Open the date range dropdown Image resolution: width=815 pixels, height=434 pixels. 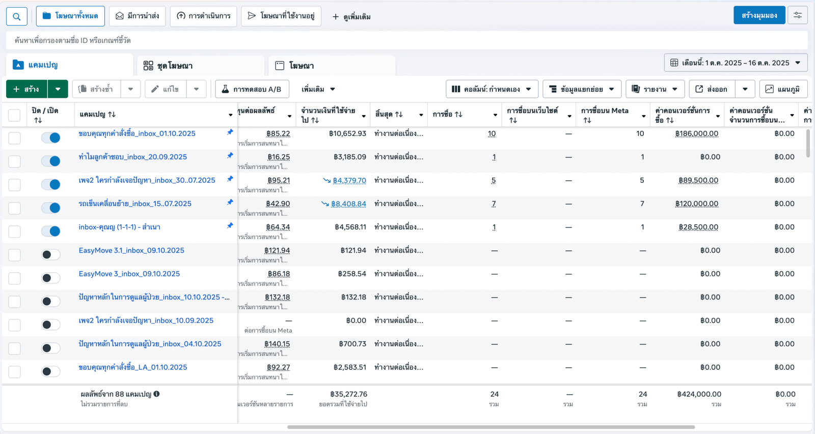[x=736, y=63]
